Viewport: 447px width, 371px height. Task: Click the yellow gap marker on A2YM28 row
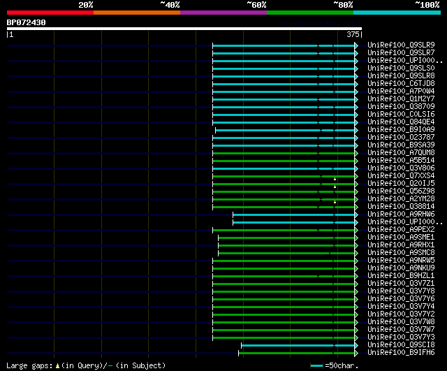(335, 203)
